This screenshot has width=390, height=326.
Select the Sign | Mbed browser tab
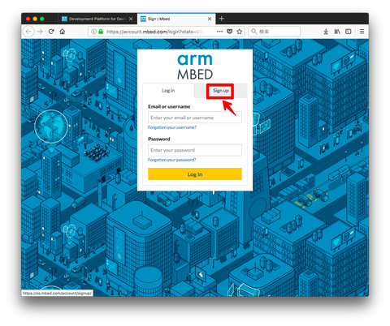click(176, 19)
